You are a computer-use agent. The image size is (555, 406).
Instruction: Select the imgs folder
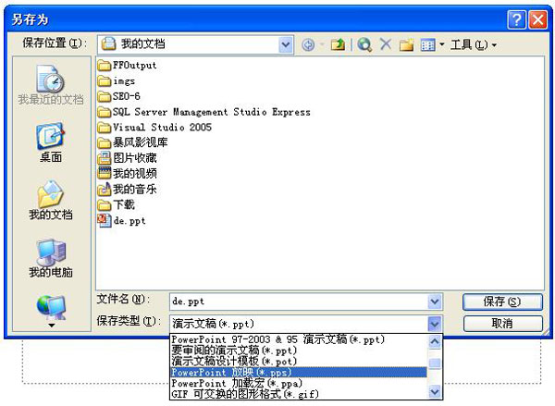pyautogui.click(x=117, y=81)
